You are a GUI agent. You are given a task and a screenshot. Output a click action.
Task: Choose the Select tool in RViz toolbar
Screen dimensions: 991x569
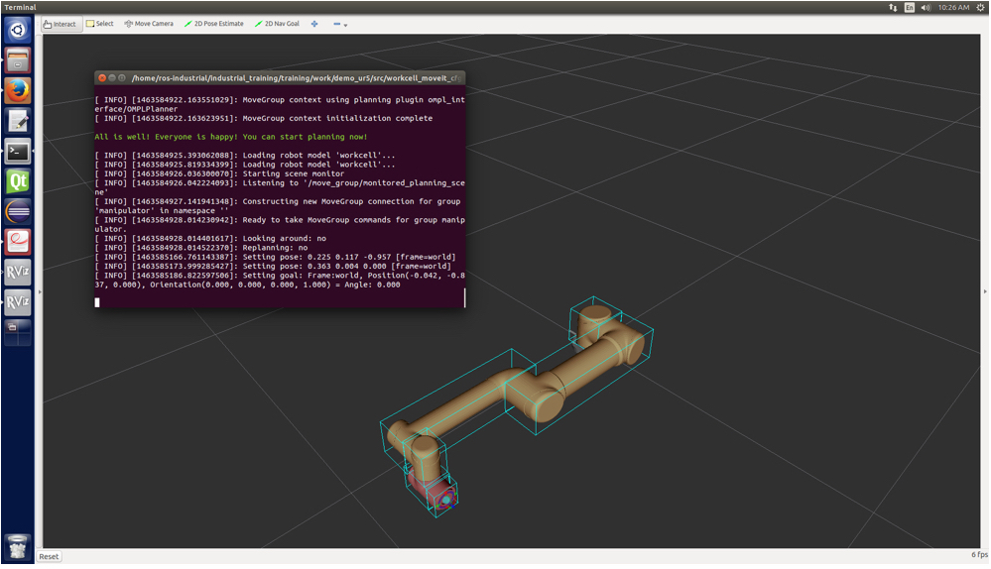100,24
